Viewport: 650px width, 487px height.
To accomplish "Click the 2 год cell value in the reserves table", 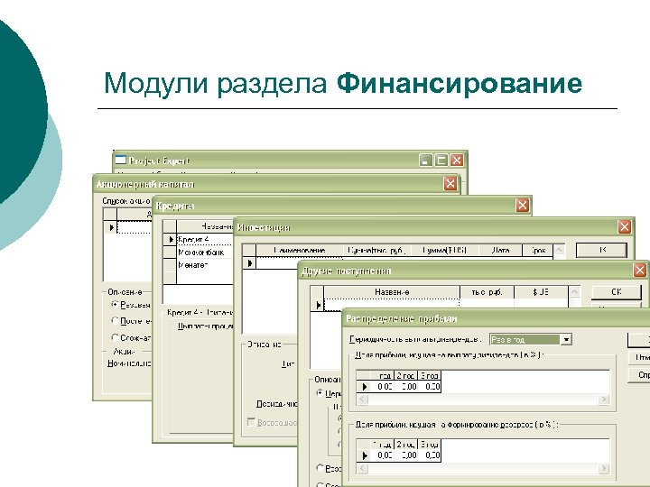I will tap(406, 455).
